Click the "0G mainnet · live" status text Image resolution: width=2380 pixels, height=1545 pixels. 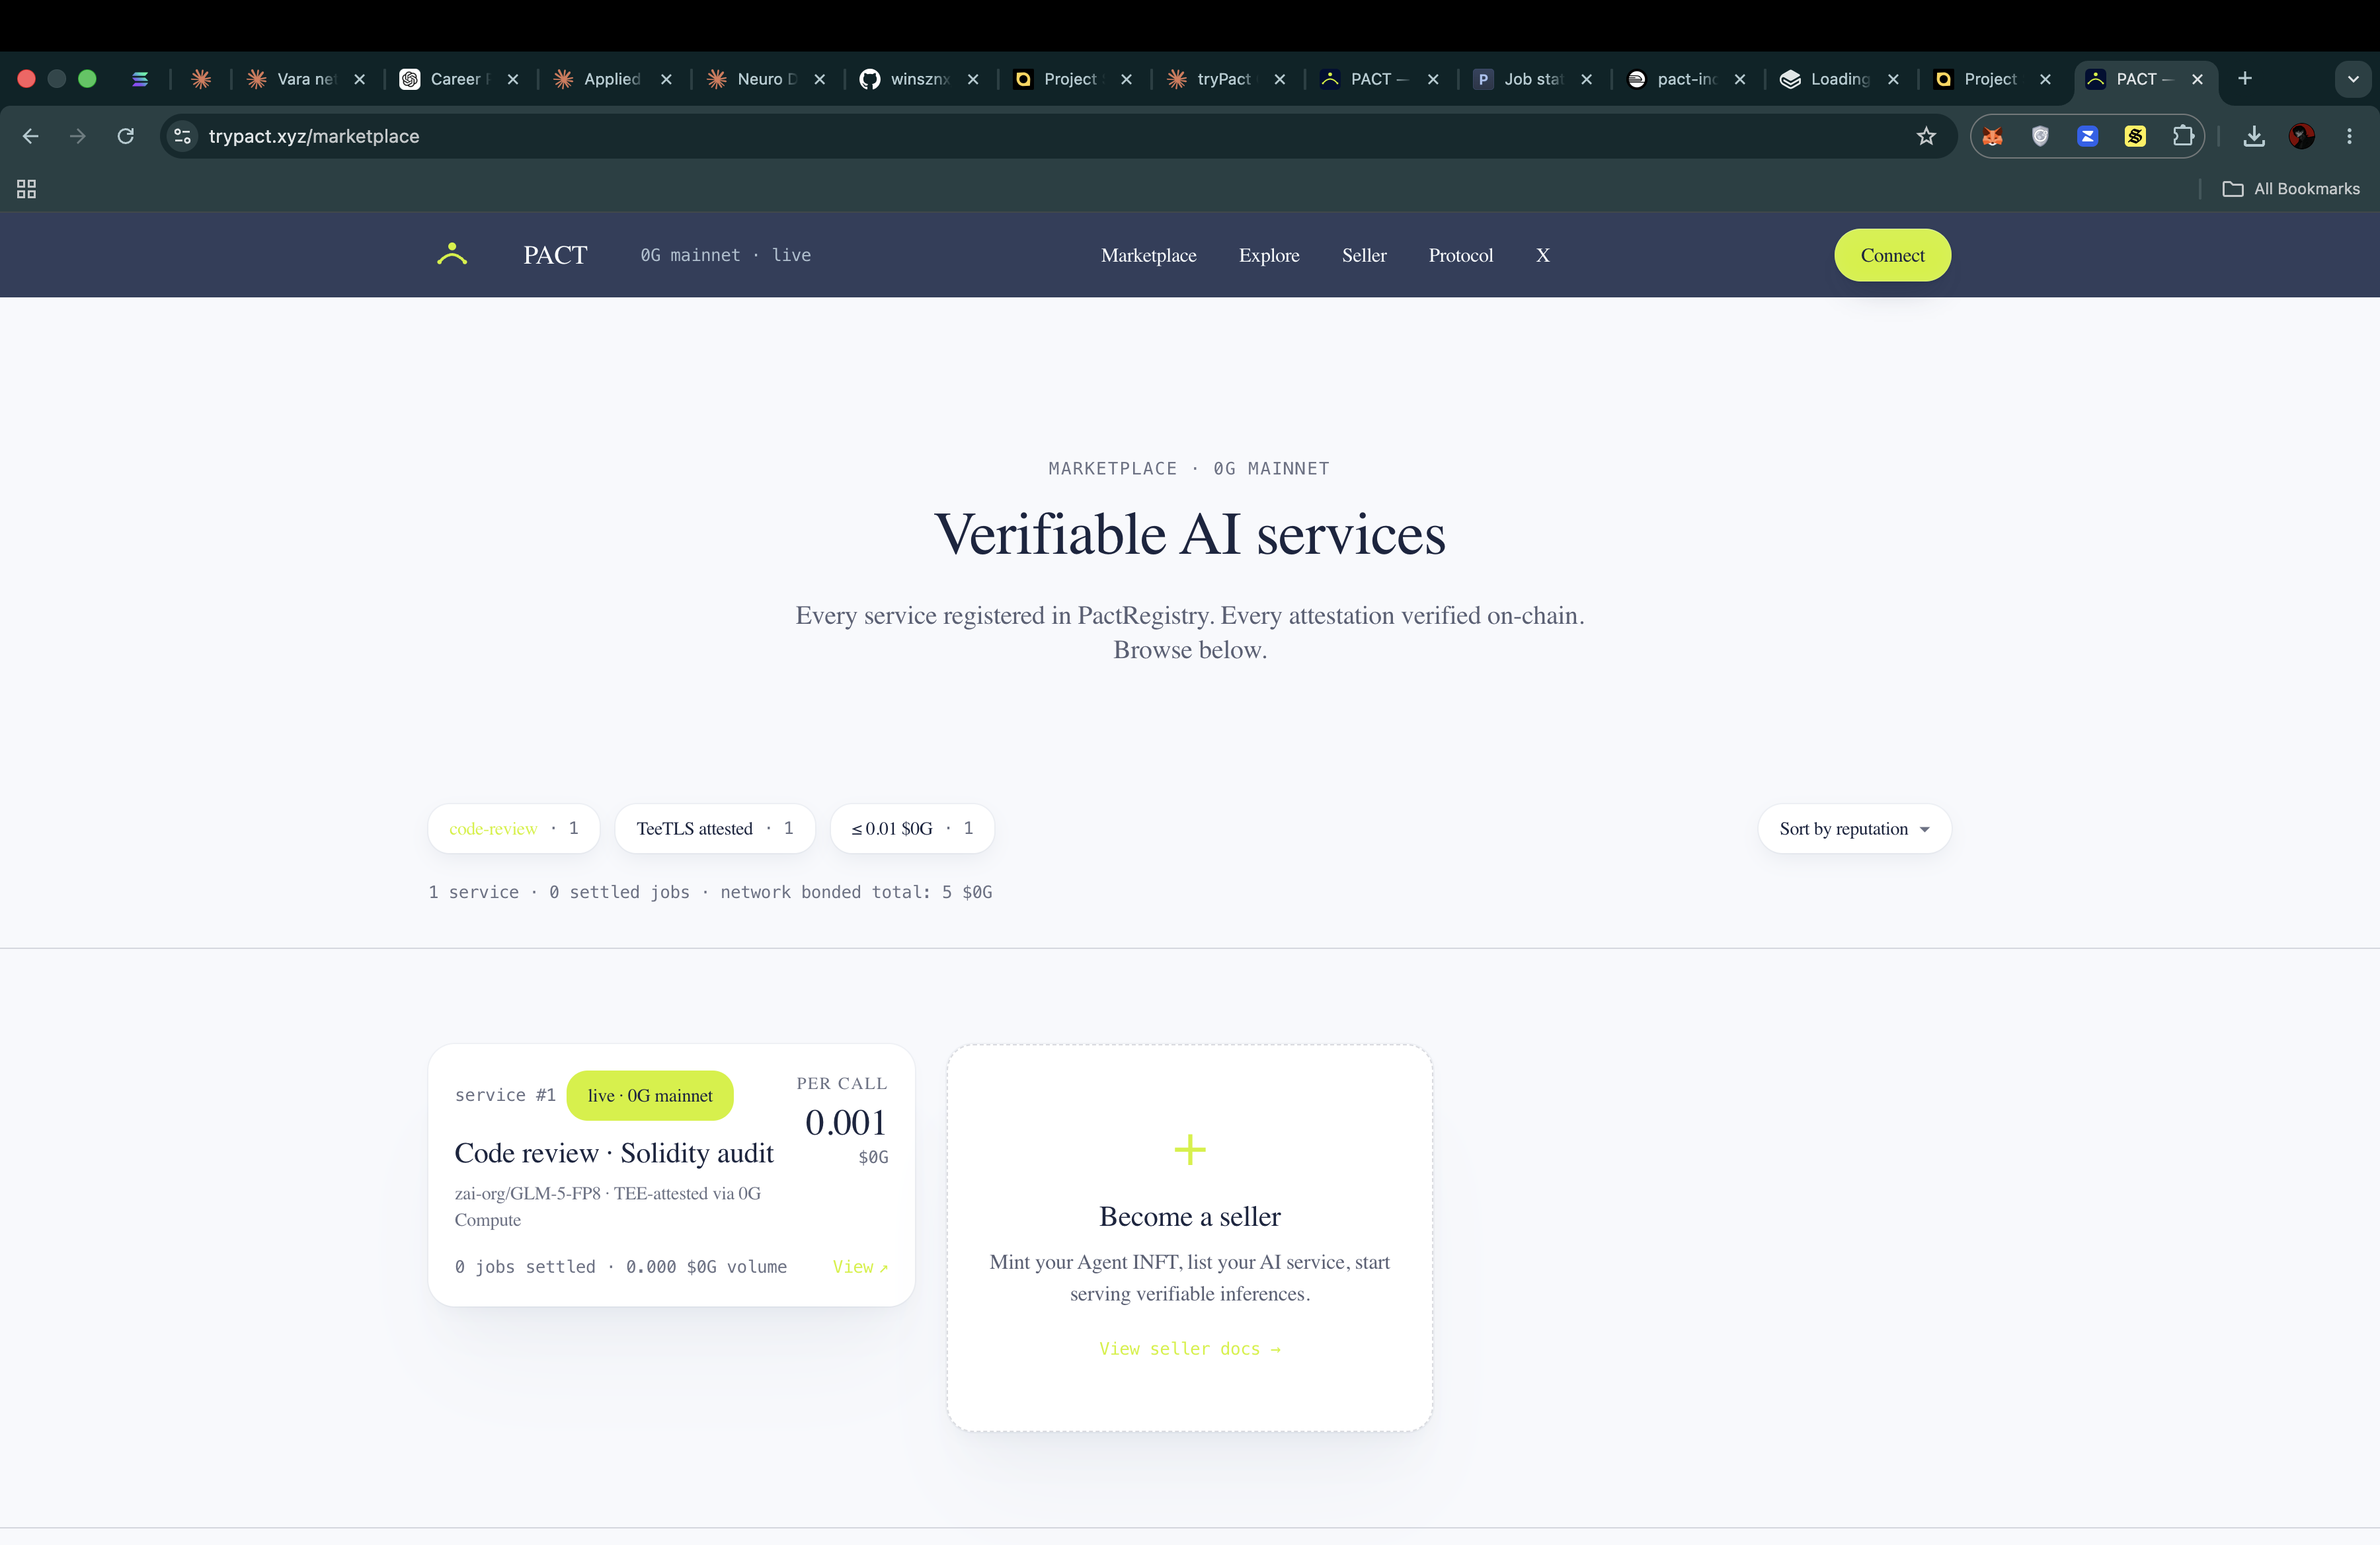[726, 255]
